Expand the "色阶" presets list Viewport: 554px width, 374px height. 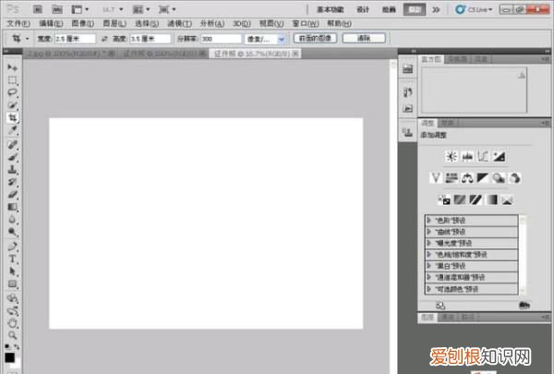pyautogui.click(x=429, y=220)
